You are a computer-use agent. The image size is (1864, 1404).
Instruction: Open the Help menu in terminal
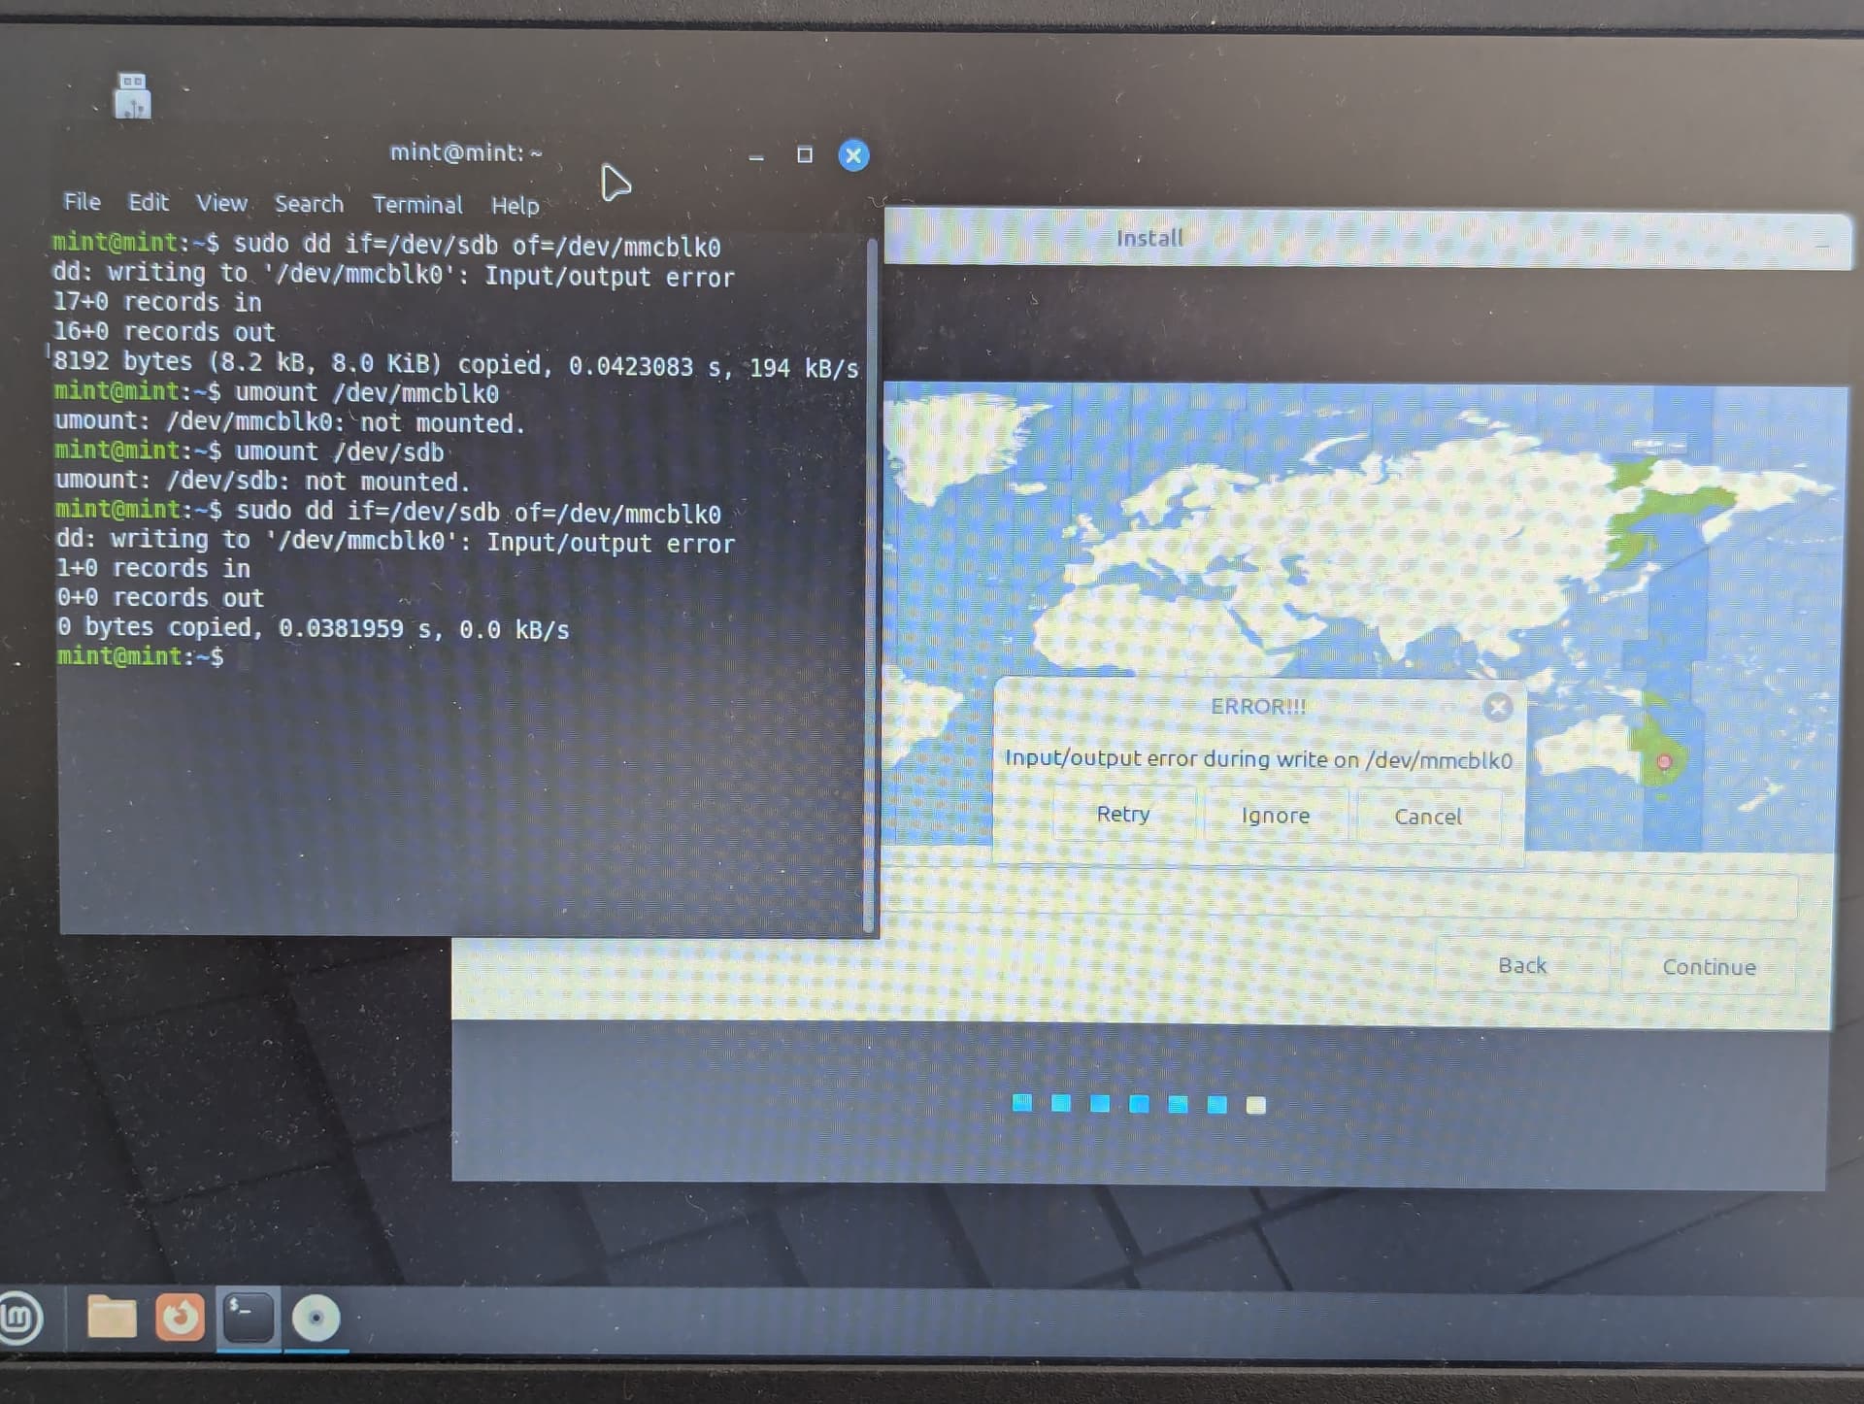515,206
